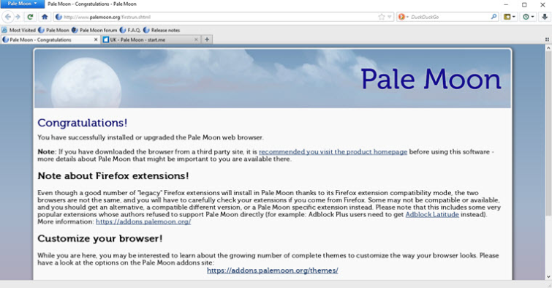Open the Pale Moon bookmark in bookmarks toolbar
The image size is (552, 288).
tap(53, 30)
